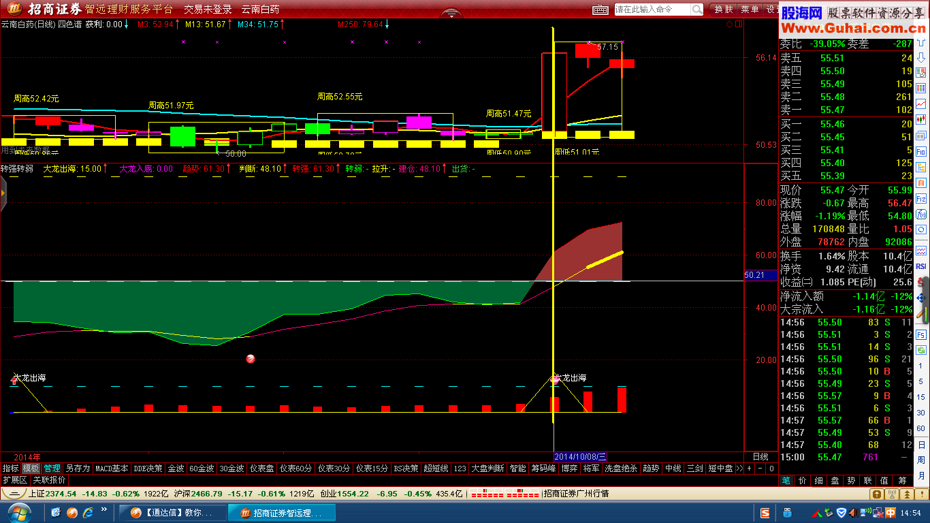Click the minus zoom button beside template tabs

click(x=760, y=469)
